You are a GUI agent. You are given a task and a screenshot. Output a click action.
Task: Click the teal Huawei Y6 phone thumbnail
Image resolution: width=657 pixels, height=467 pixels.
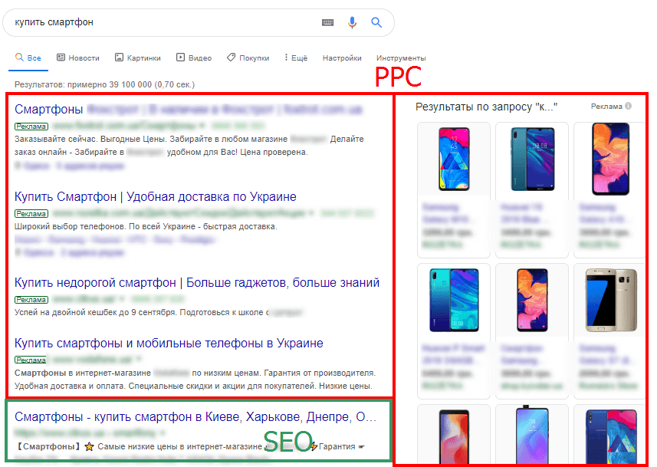531,159
